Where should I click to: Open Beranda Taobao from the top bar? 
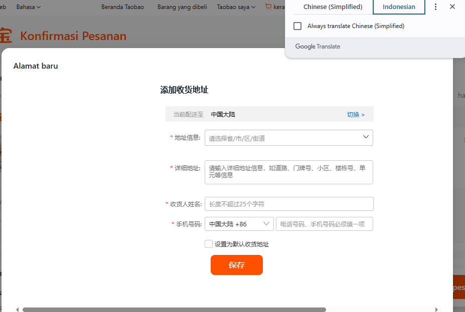click(122, 7)
